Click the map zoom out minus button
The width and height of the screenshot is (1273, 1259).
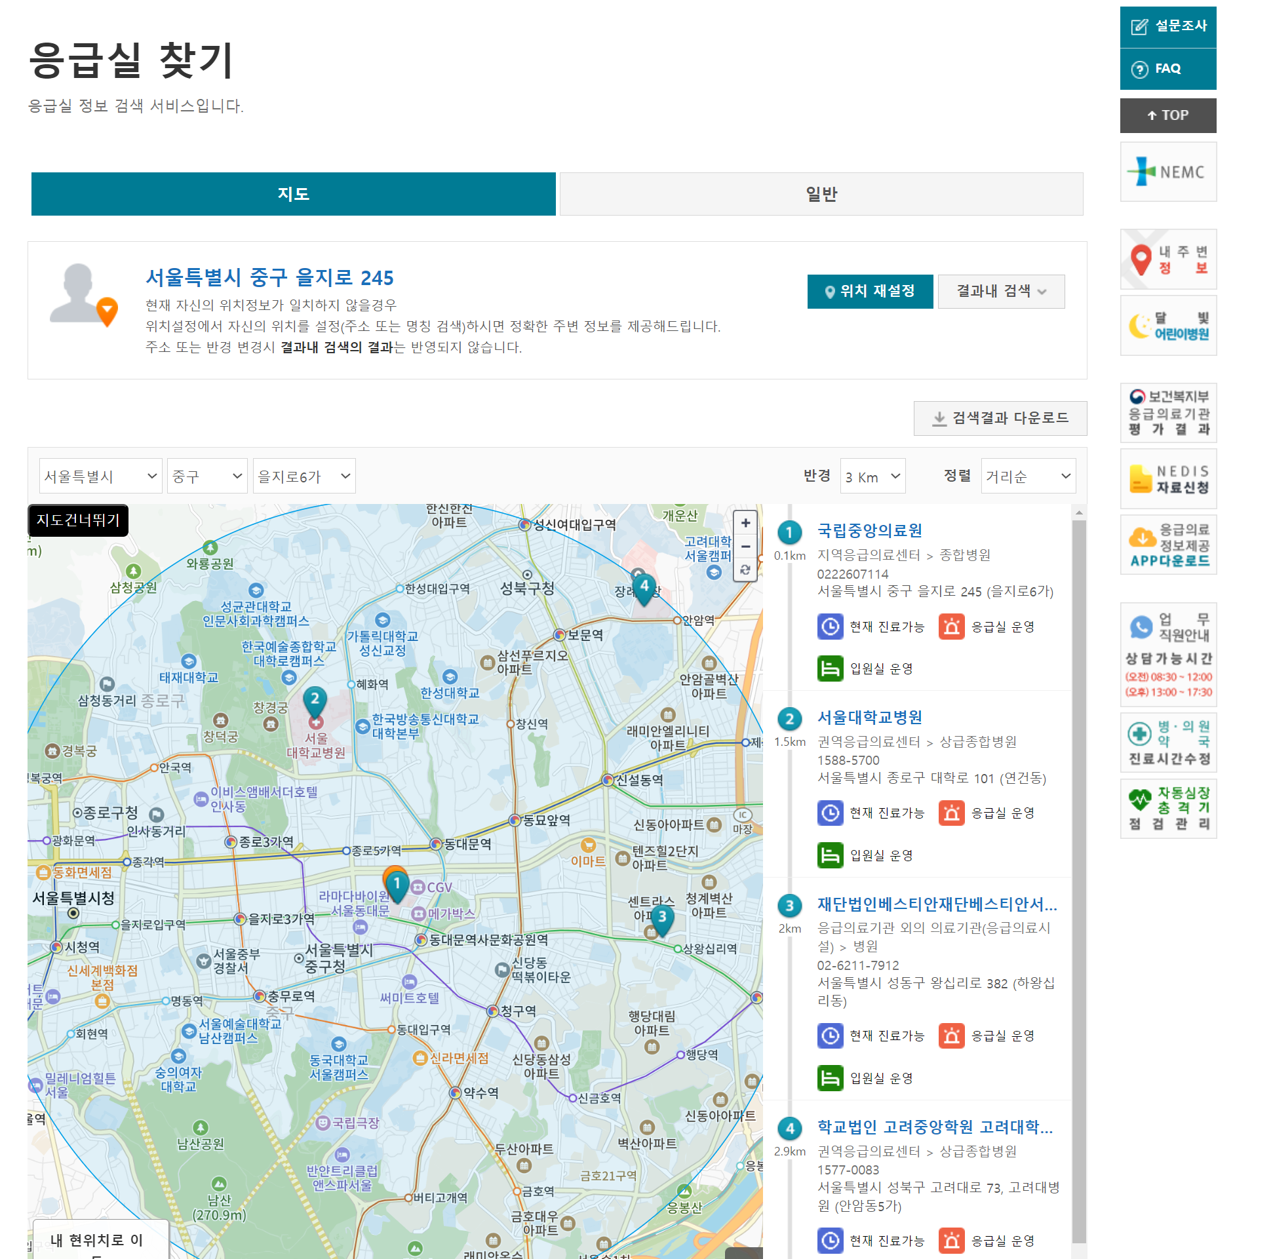(745, 546)
